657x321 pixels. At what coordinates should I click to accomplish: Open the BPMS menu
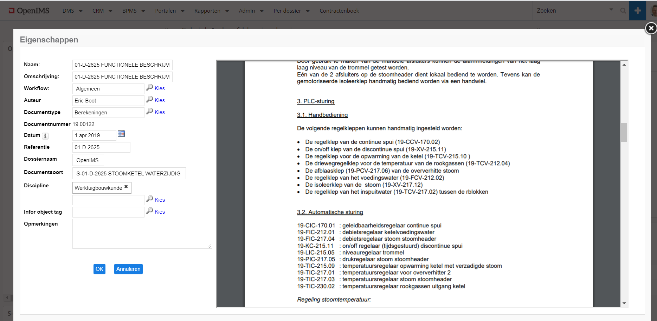(134, 11)
